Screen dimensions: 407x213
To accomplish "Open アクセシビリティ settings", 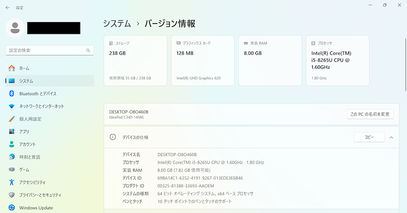I will (x=32, y=182).
